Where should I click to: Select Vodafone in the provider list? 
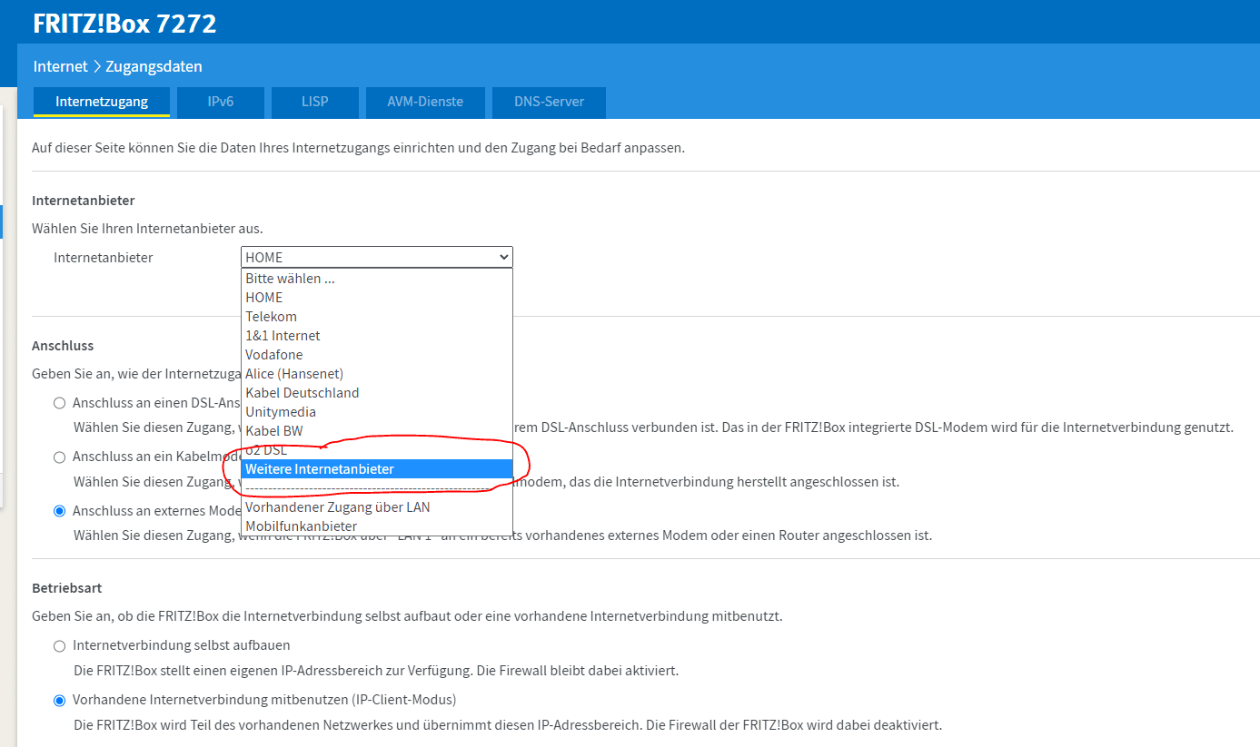pyautogui.click(x=377, y=355)
